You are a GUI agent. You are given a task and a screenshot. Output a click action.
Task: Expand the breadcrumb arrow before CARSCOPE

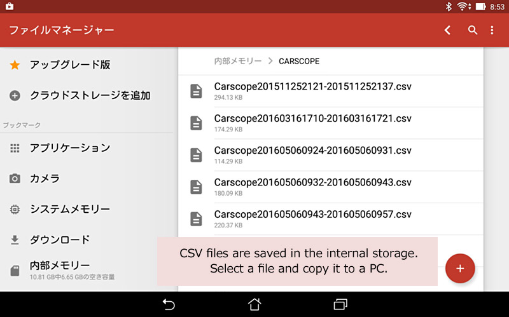pyautogui.click(x=270, y=61)
